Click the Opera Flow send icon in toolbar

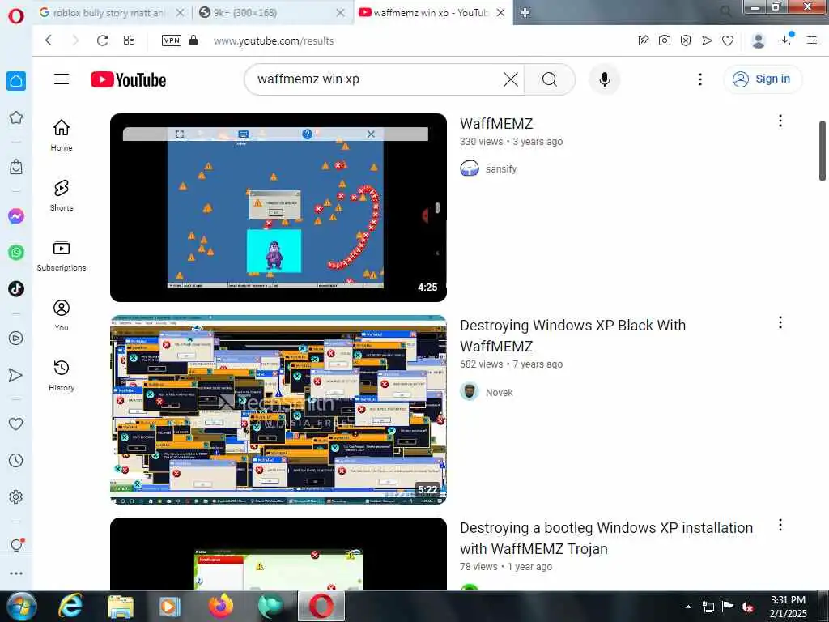707,40
